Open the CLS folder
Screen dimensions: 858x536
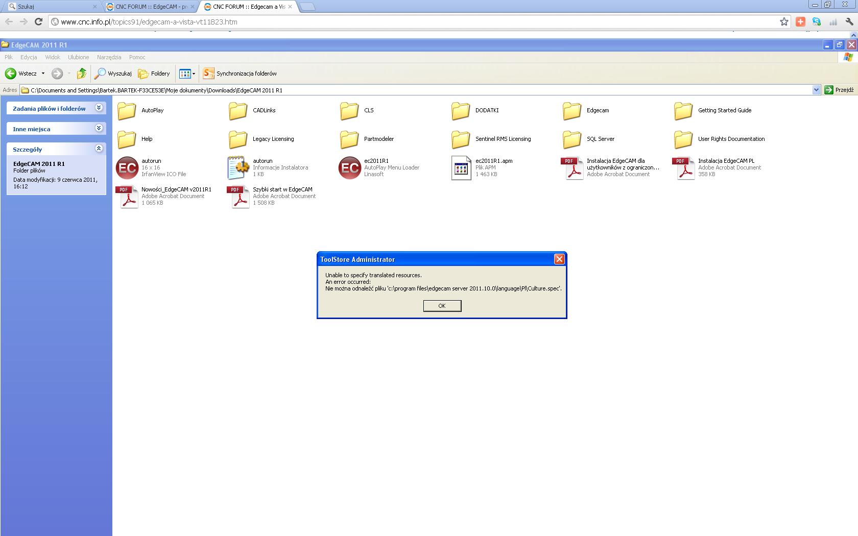point(357,110)
